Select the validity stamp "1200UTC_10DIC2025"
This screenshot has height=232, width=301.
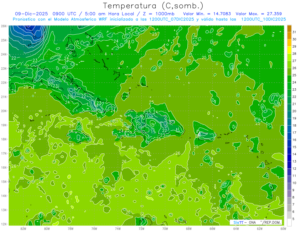click(x=263, y=19)
